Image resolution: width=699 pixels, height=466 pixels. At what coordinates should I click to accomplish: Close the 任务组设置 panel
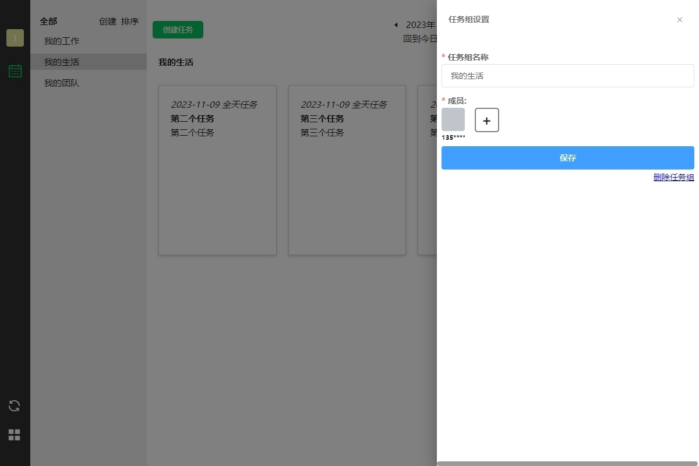coord(679,20)
